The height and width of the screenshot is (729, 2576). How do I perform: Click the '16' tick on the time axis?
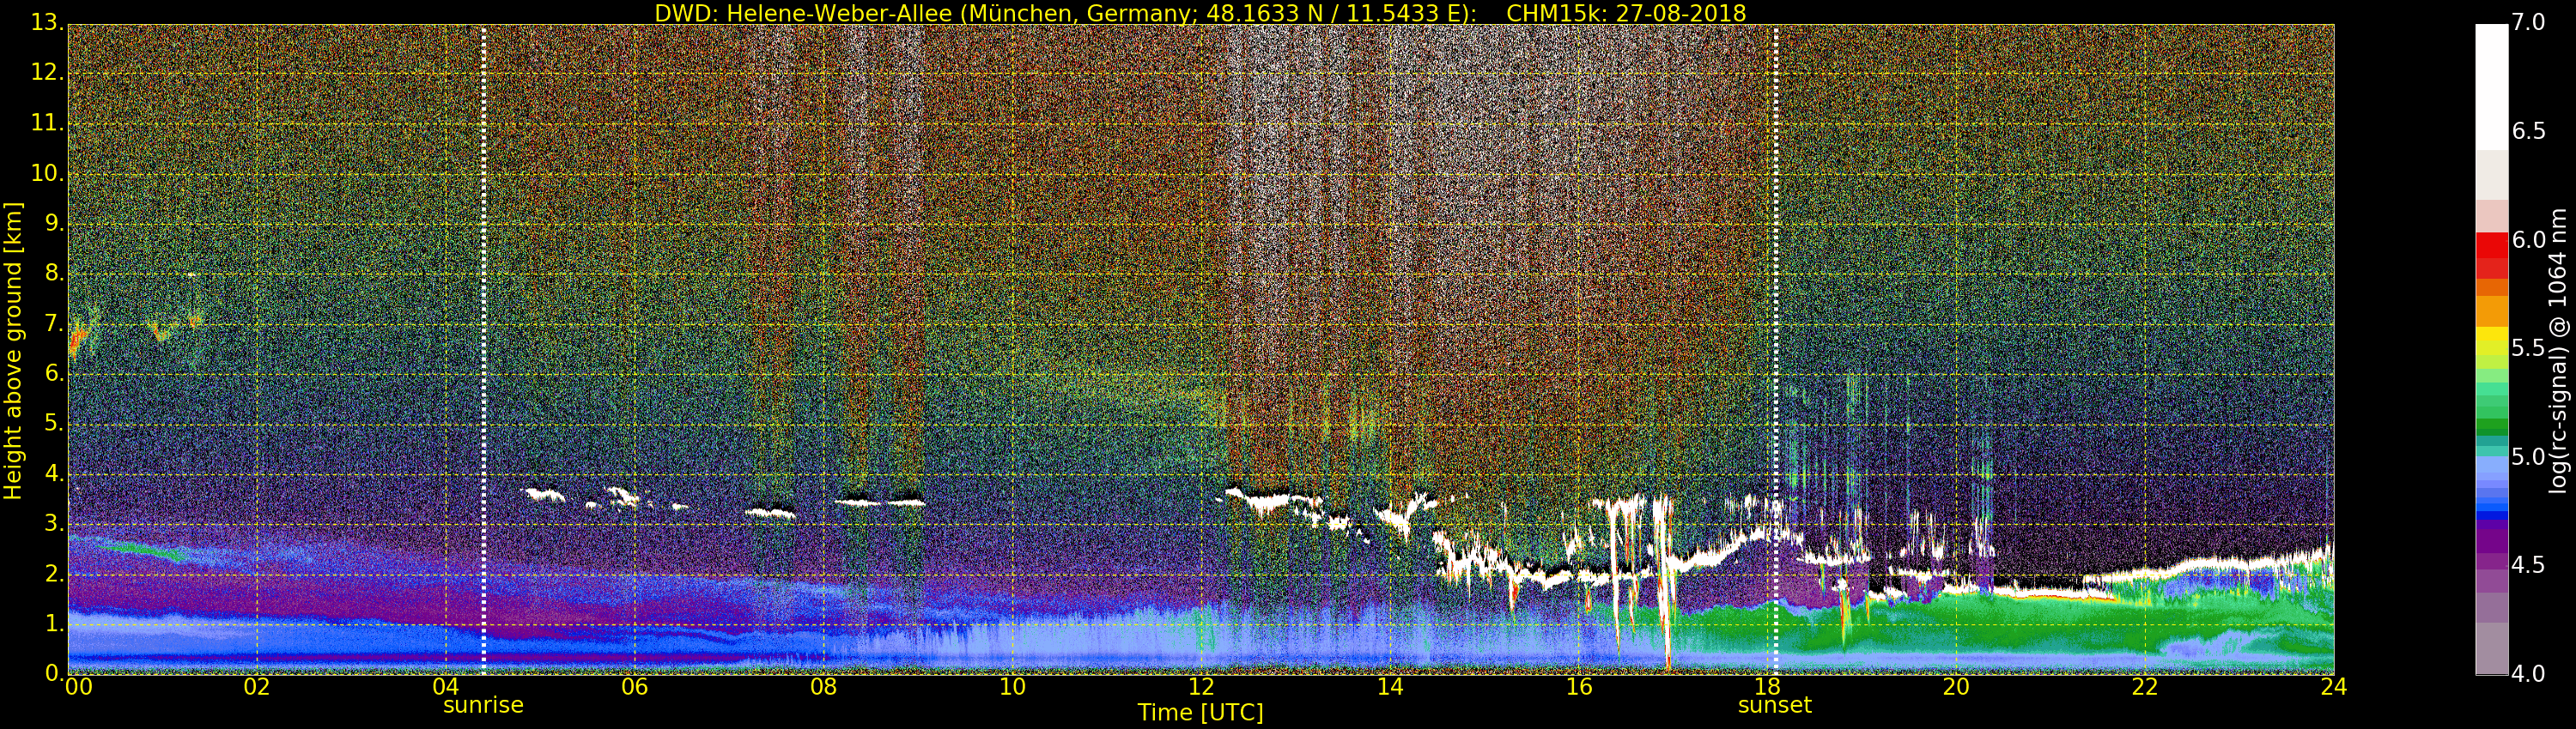(x=1579, y=686)
